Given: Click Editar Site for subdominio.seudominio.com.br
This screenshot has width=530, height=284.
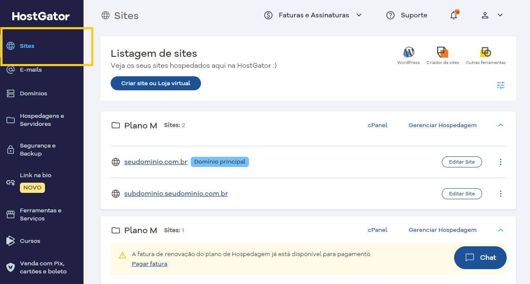Looking at the screenshot, I should click(462, 194).
